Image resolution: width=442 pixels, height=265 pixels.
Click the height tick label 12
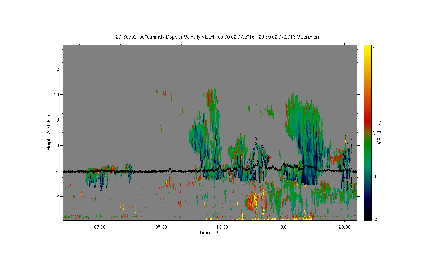coord(57,69)
